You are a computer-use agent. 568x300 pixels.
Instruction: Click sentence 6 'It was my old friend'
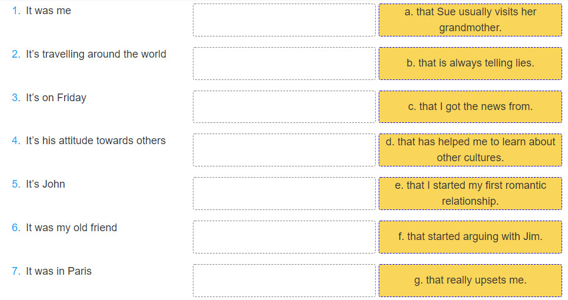pyautogui.click(x=71, y=228)
